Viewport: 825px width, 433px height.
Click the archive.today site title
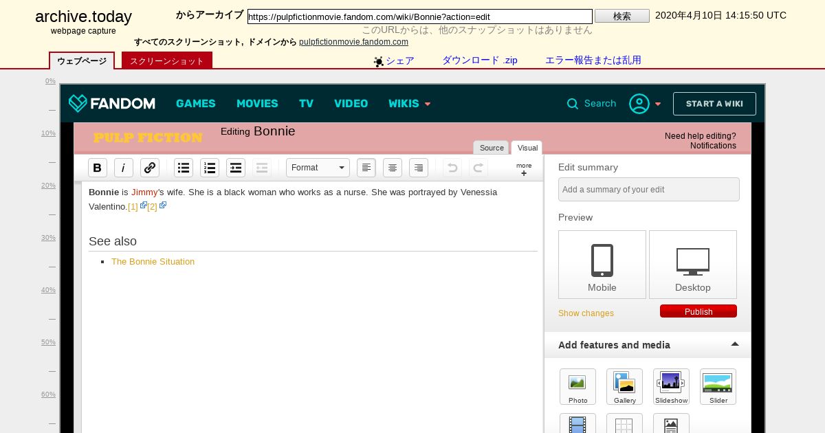click(83, 17)
